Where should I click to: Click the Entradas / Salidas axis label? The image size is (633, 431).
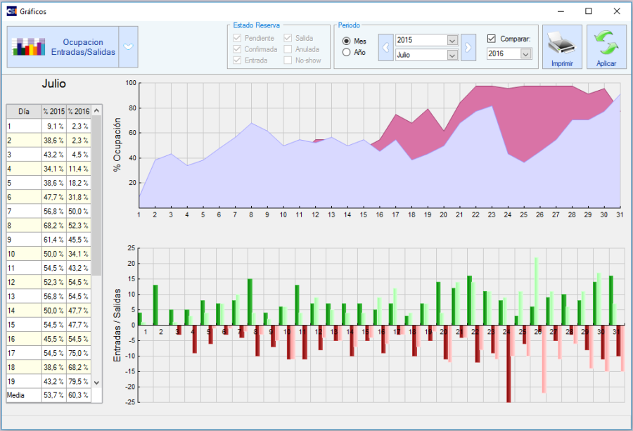[117, 326]
